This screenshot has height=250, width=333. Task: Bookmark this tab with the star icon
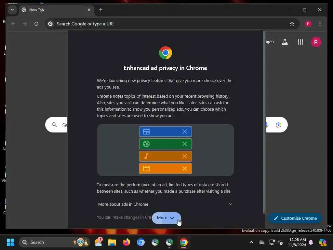(292, 24)
